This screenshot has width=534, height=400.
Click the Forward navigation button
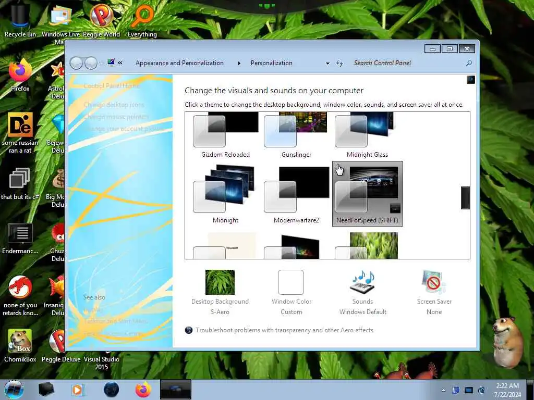tap(91, 63)
